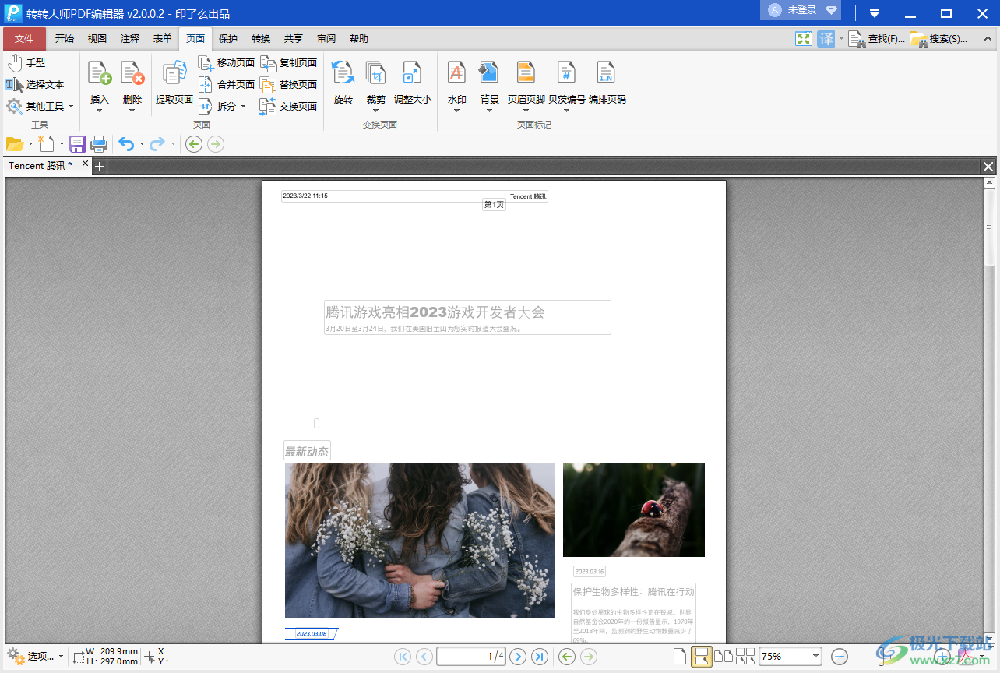Click Replace Pages (替换页面)

[289, 84]
